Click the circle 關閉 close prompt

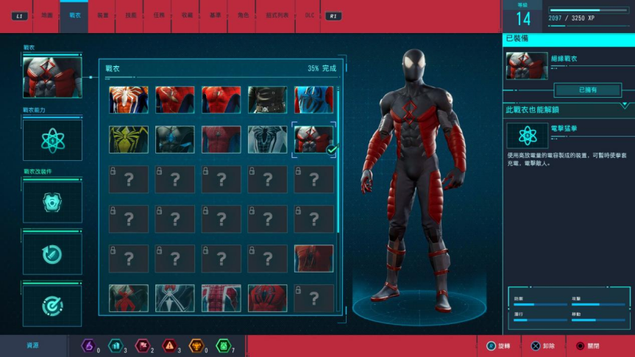coord(588,346)
